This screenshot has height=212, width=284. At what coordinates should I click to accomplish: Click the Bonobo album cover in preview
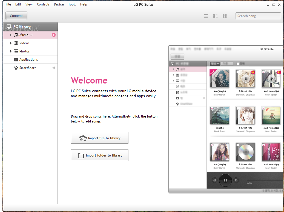coord(220,115)
